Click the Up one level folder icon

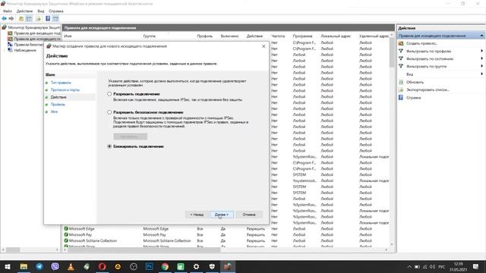(x=21, y=18)
